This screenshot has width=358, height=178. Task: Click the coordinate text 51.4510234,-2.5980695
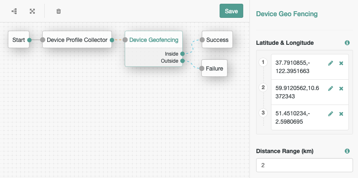click(293, 118)
